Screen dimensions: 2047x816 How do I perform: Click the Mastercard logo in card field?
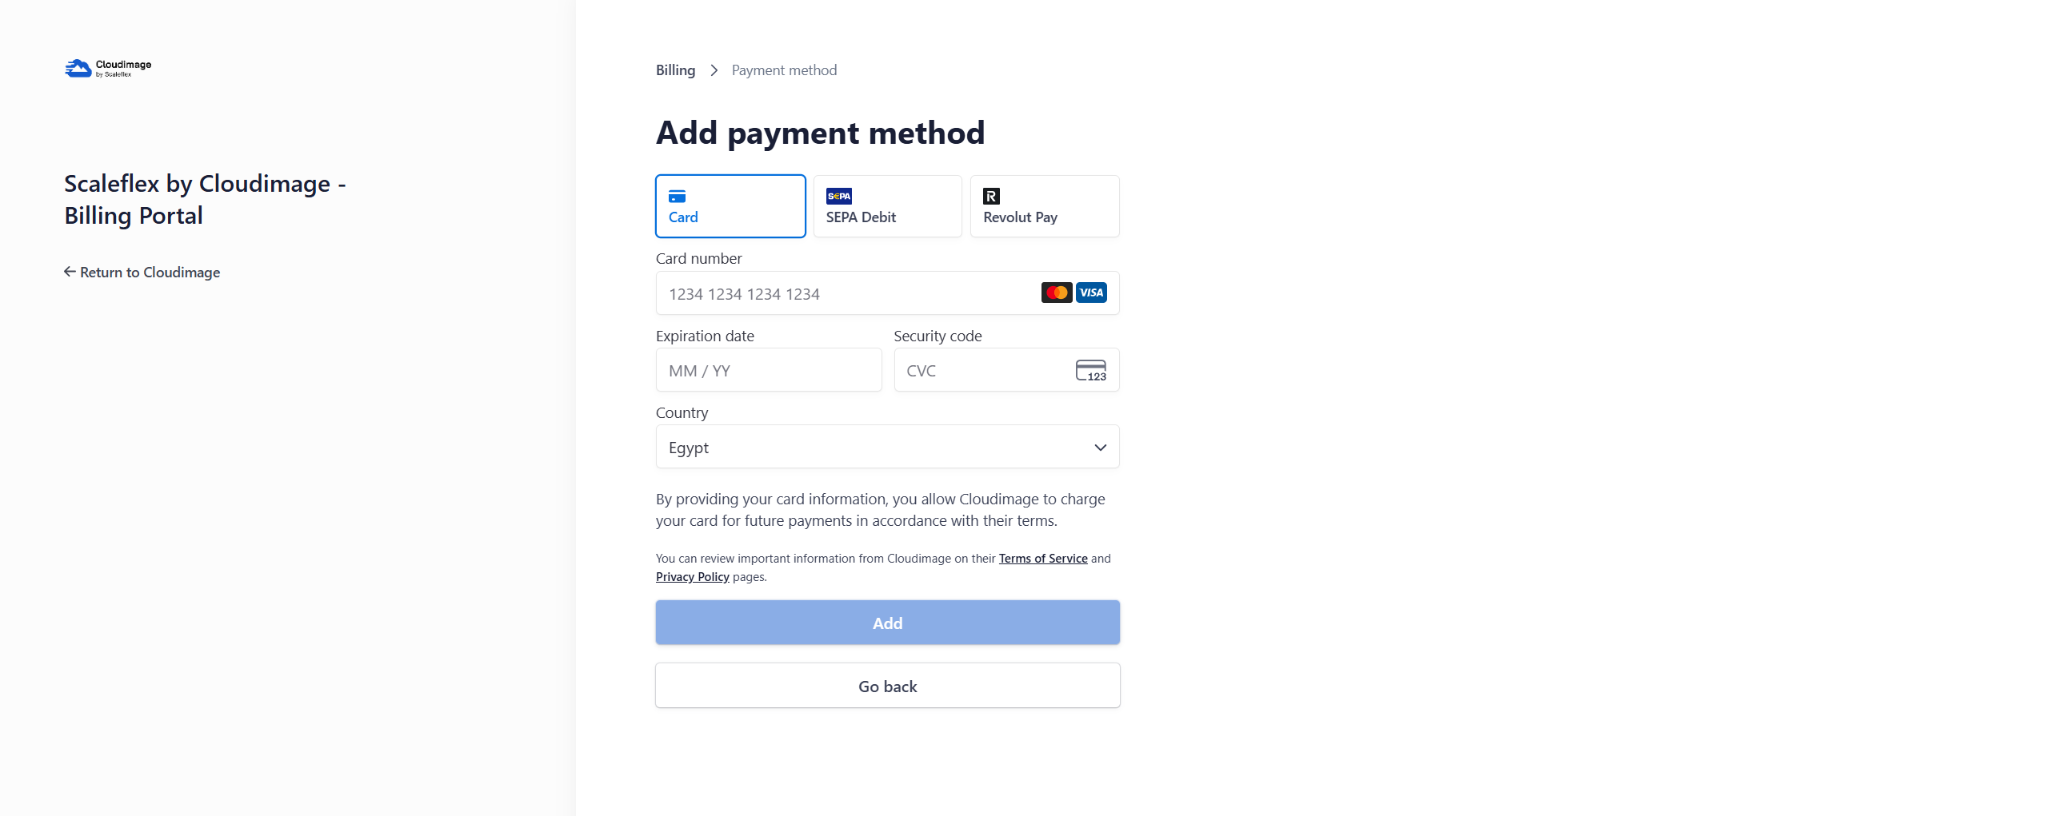click(x=1056, y=293)
